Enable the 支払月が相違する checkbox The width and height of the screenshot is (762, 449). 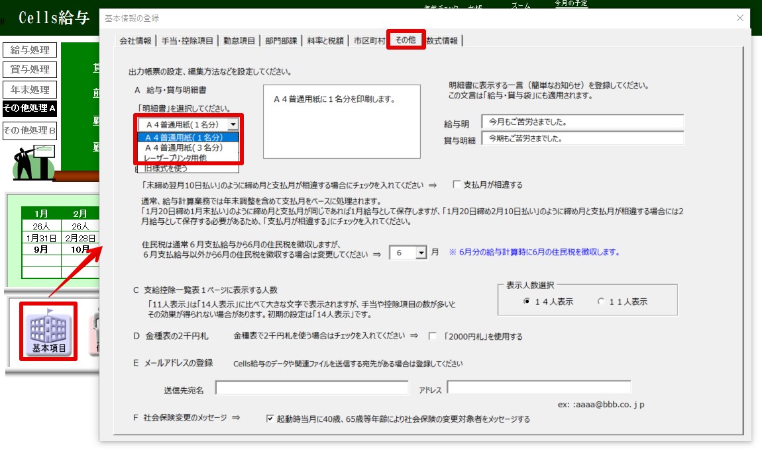tap(457, 184)
